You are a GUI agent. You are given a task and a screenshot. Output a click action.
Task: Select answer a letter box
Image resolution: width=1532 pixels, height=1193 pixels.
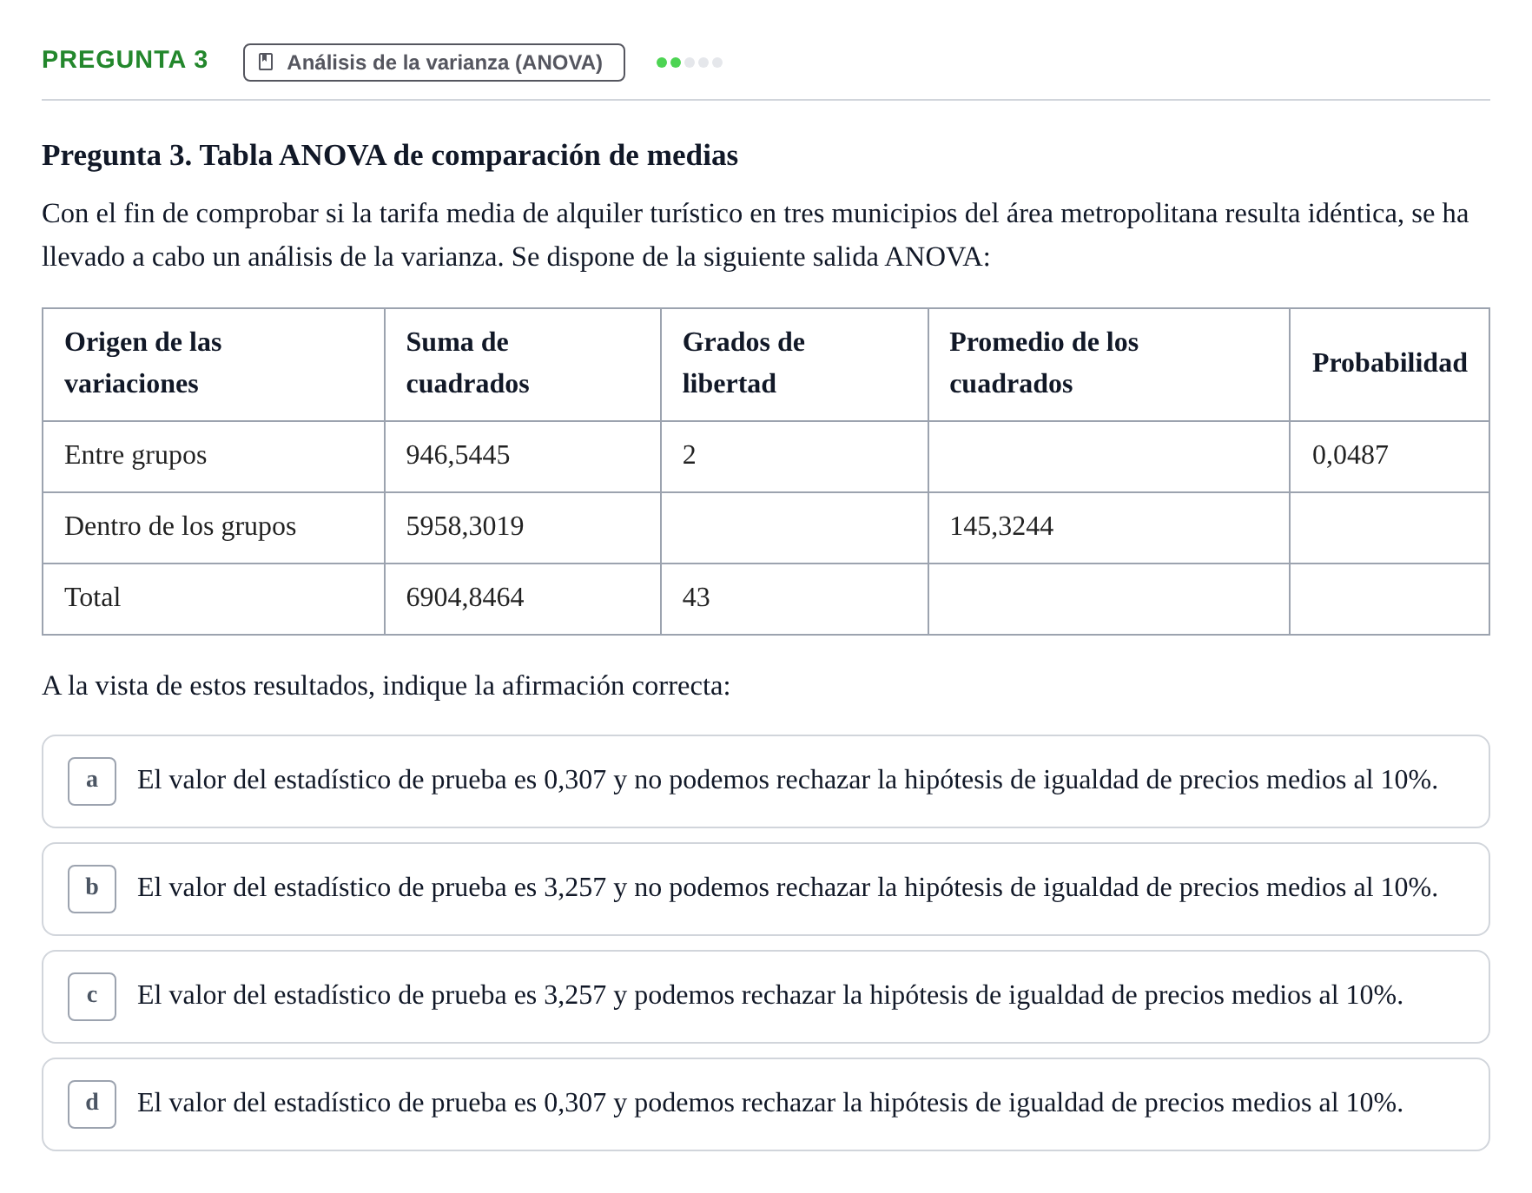tap(92, 781)
